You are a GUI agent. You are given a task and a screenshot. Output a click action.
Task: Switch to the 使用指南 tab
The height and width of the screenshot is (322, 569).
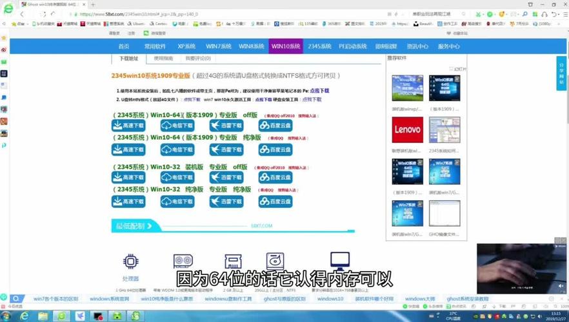[163, 59]
